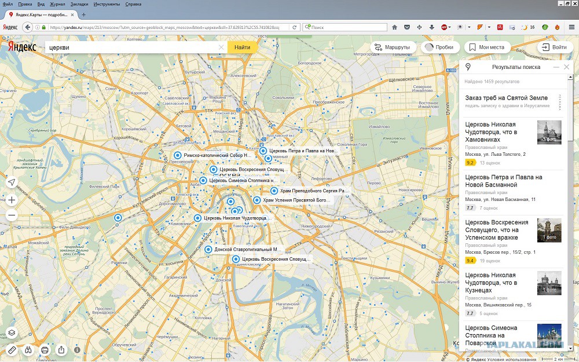579x362 pixels.
Task: Expand the dropdown next to eye extension
Action: click(469, 27)
